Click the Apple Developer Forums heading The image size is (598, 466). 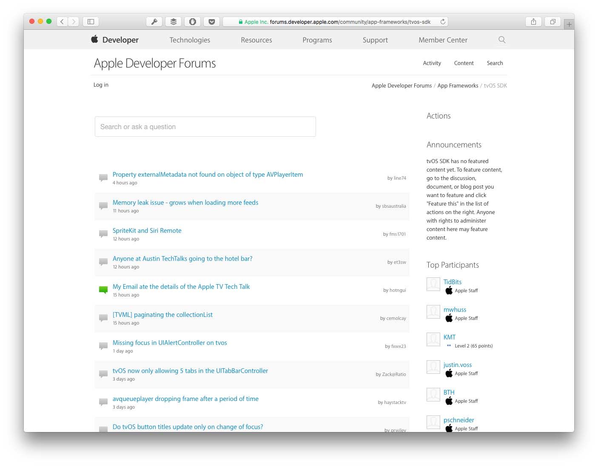click(x=155, y=63)
